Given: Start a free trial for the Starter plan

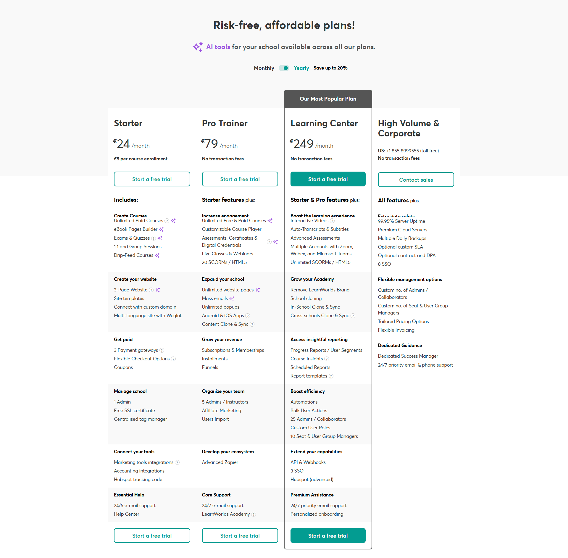Looking at the screenshot, I should click(152, 179).
